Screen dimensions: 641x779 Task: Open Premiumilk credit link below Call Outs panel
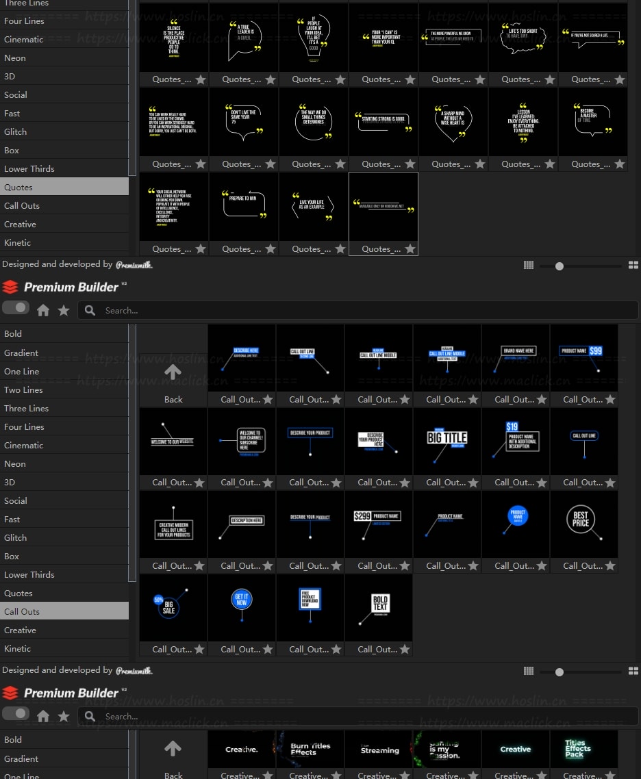(134, 671)
